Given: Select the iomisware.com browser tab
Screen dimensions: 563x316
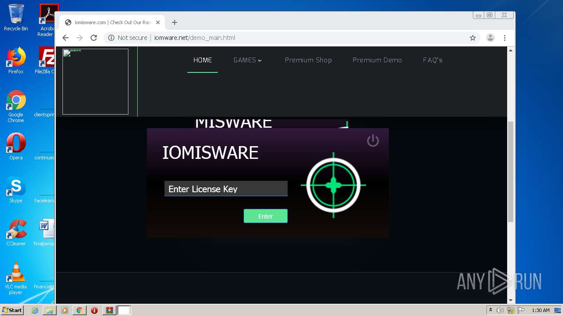Looking at the screenshot, I should coord(112,22).
